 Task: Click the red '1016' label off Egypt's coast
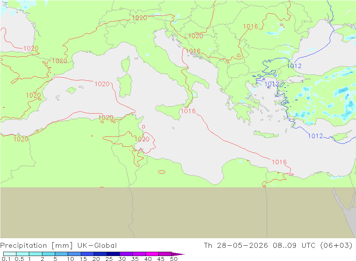(279, 162)
